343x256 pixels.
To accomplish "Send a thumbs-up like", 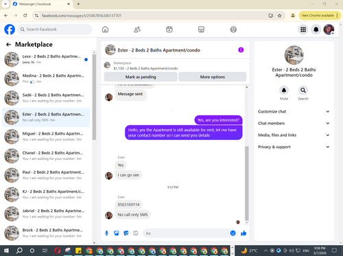I will pyautogui.click(x=244, y=233).
